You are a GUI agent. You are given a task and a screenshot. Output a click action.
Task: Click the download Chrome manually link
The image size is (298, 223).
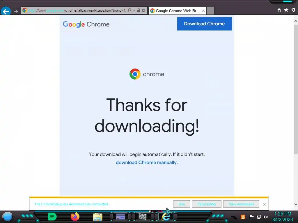click(x=146, y=163)
